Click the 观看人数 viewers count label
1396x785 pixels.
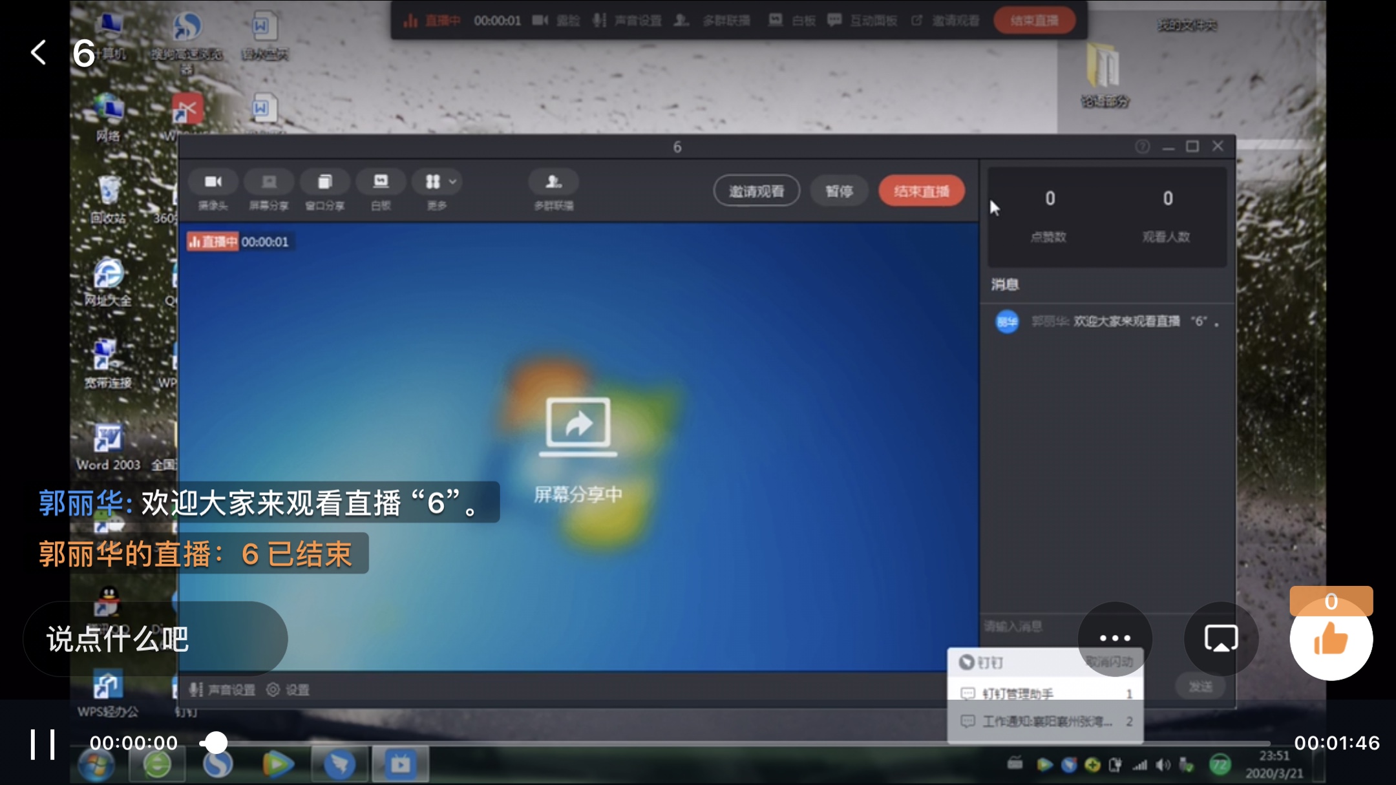pos(1166,237)
